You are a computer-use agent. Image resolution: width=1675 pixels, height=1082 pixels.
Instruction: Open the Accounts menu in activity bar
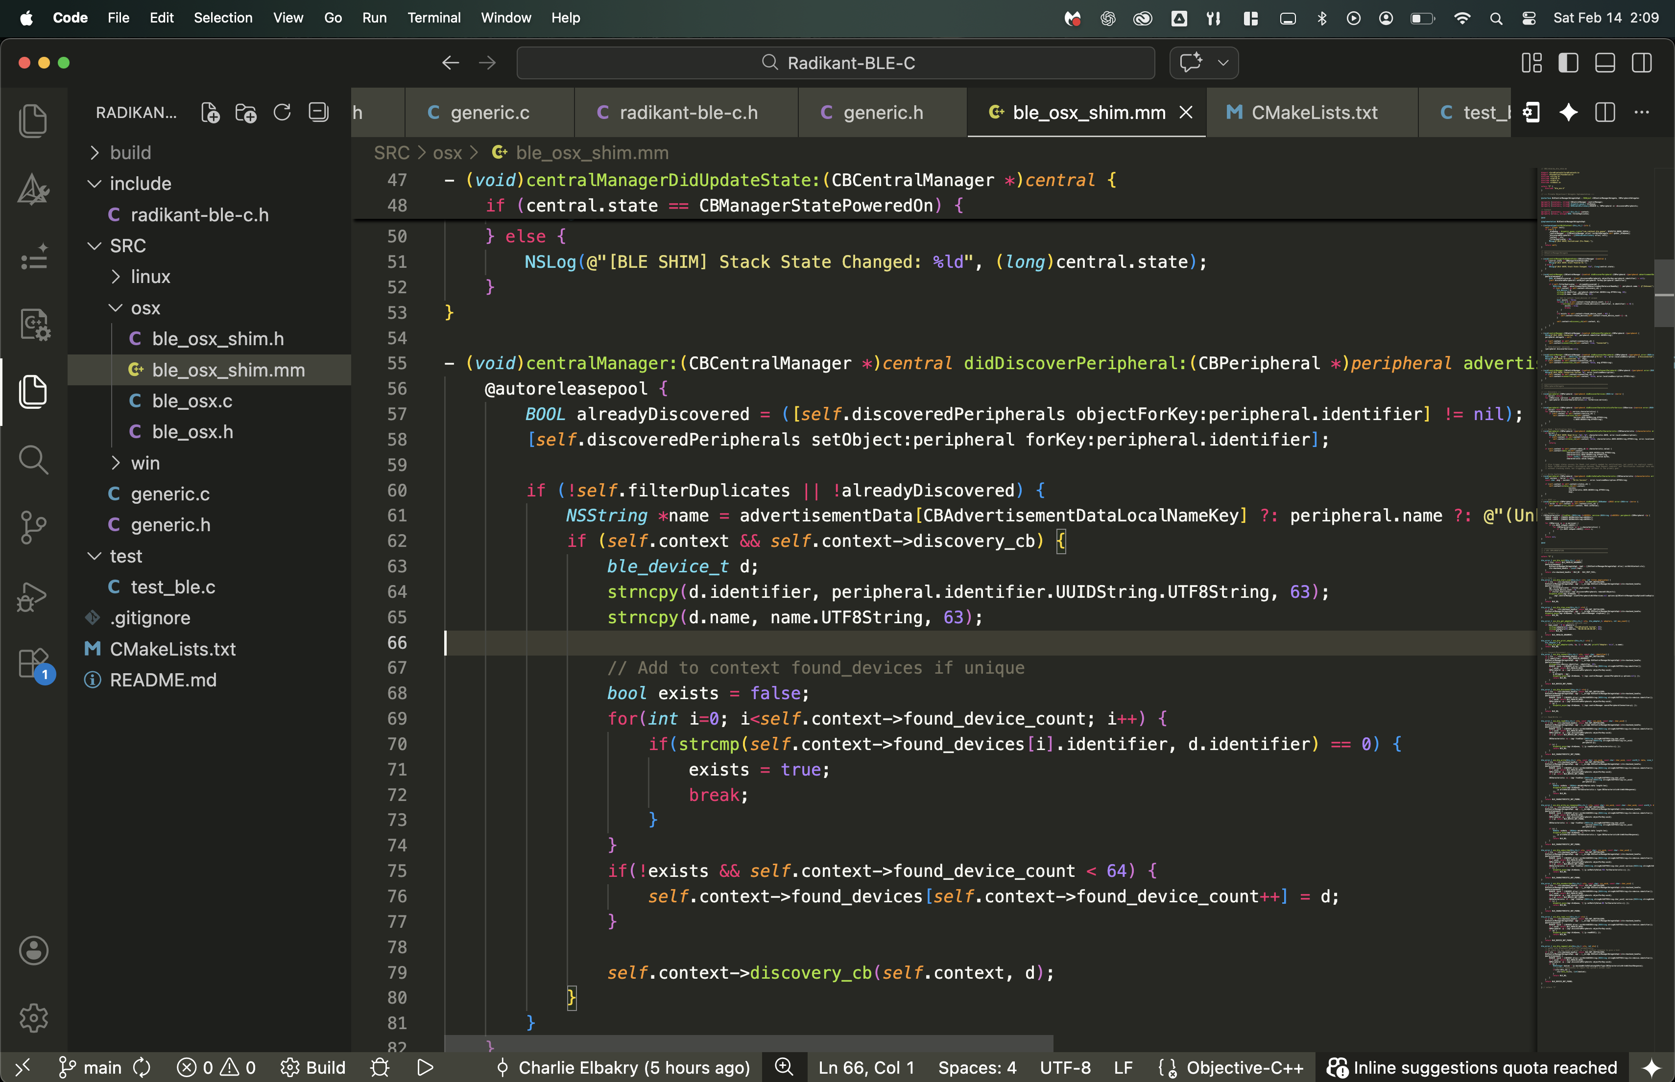(x=33, y=951)
